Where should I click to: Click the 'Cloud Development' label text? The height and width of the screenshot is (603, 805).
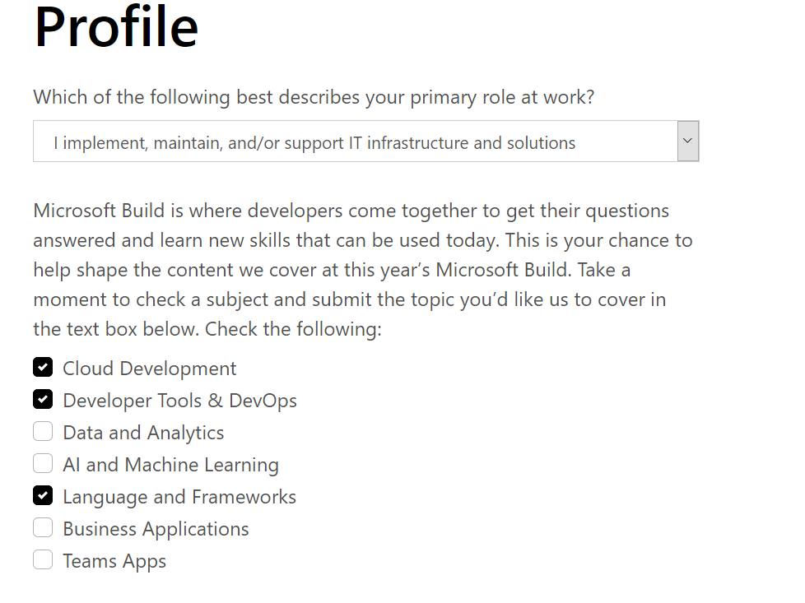click(x=150, y=369)
